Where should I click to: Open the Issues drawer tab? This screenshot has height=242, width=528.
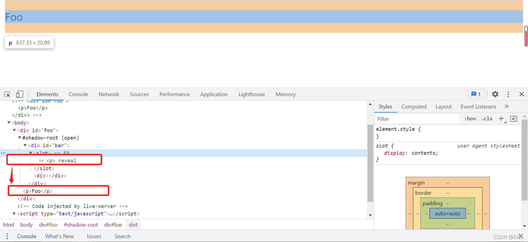[x=94, y=236]
